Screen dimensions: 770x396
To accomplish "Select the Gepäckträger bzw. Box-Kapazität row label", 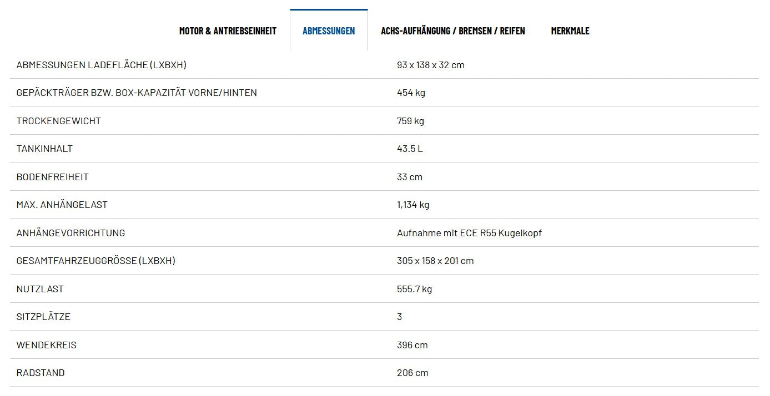I will tap(137, 93).
